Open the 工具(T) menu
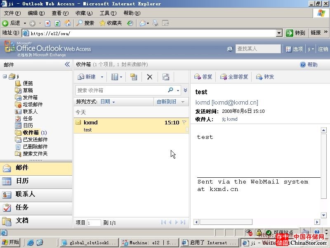330x248 pixels. (108, 13)
